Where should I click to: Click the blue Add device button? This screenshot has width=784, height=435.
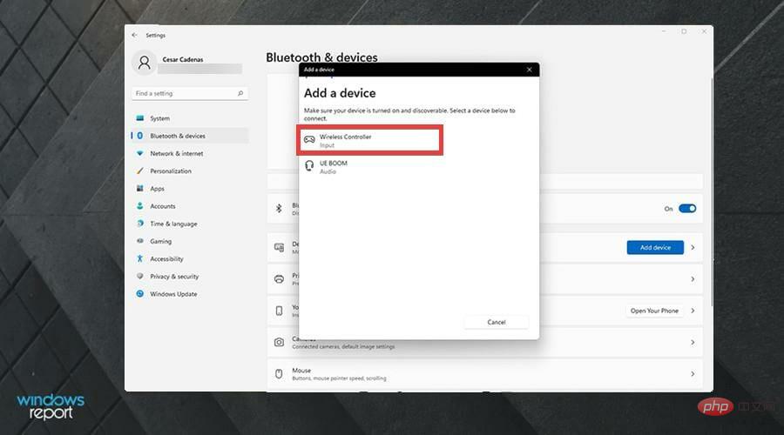click(x=655, y=247)
